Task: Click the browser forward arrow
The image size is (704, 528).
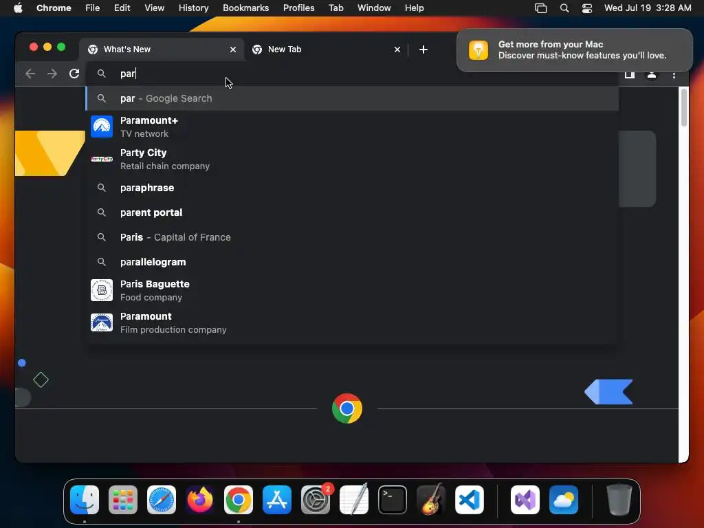Action: [x=52, y=74]
